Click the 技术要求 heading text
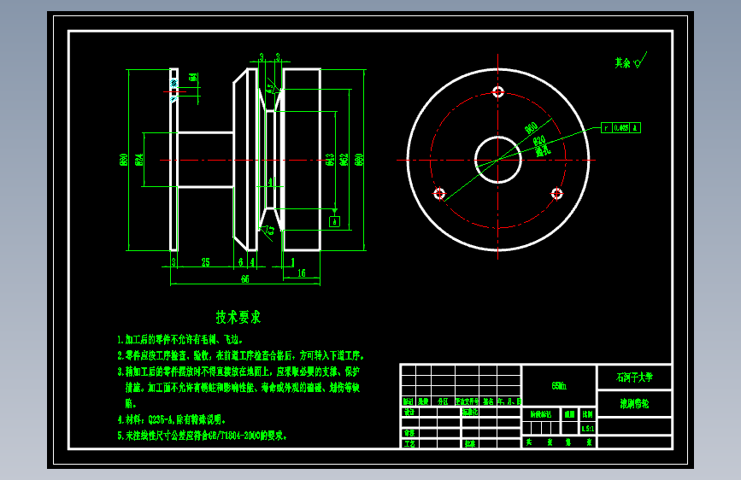The image size is (741, 480). [238, 317]
